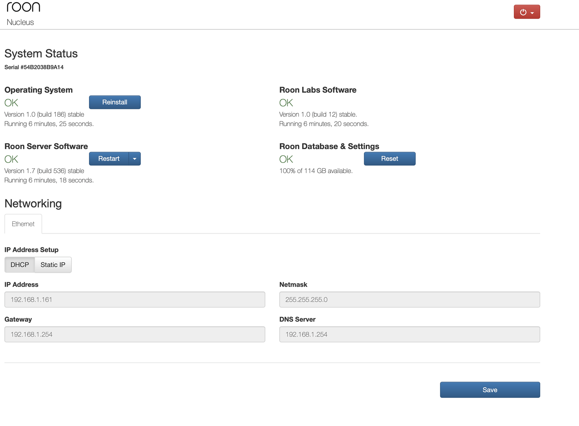The image size is (579, 426).
Task: Click the System Status heading
Action: (41, 54)
